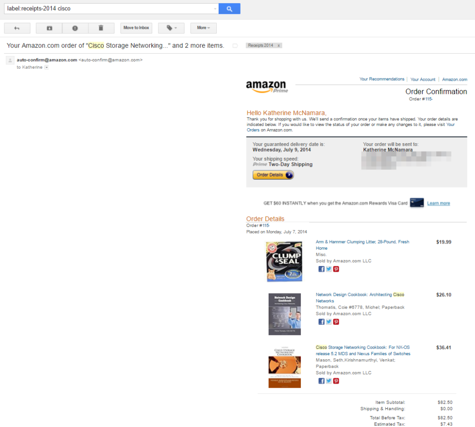This screenshot has width=475, height=427.
Task: Open the labels tag dropdown
Action: (x=171, y=28)
